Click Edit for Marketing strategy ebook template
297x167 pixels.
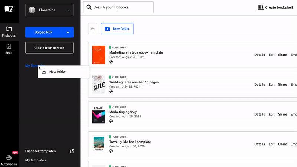click(x=271, y=55)
